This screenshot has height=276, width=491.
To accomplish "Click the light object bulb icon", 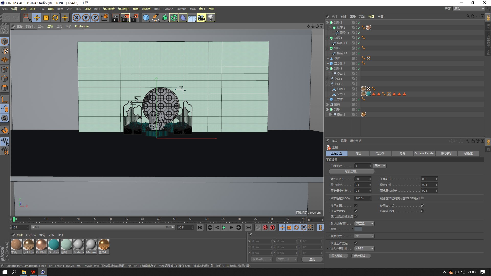I will pos(210,18).
